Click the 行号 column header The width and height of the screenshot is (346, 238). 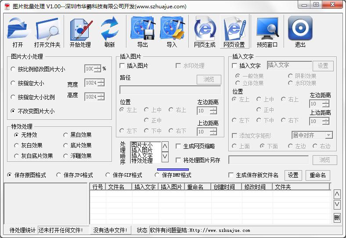point(98,187)
